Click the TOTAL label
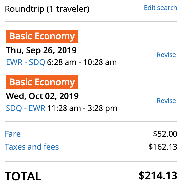182x189 pixels. click(x=23, y=176)
